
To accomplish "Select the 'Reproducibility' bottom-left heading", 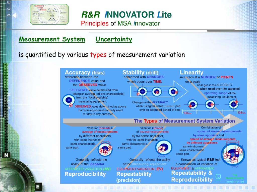I will tap(85, 174).
